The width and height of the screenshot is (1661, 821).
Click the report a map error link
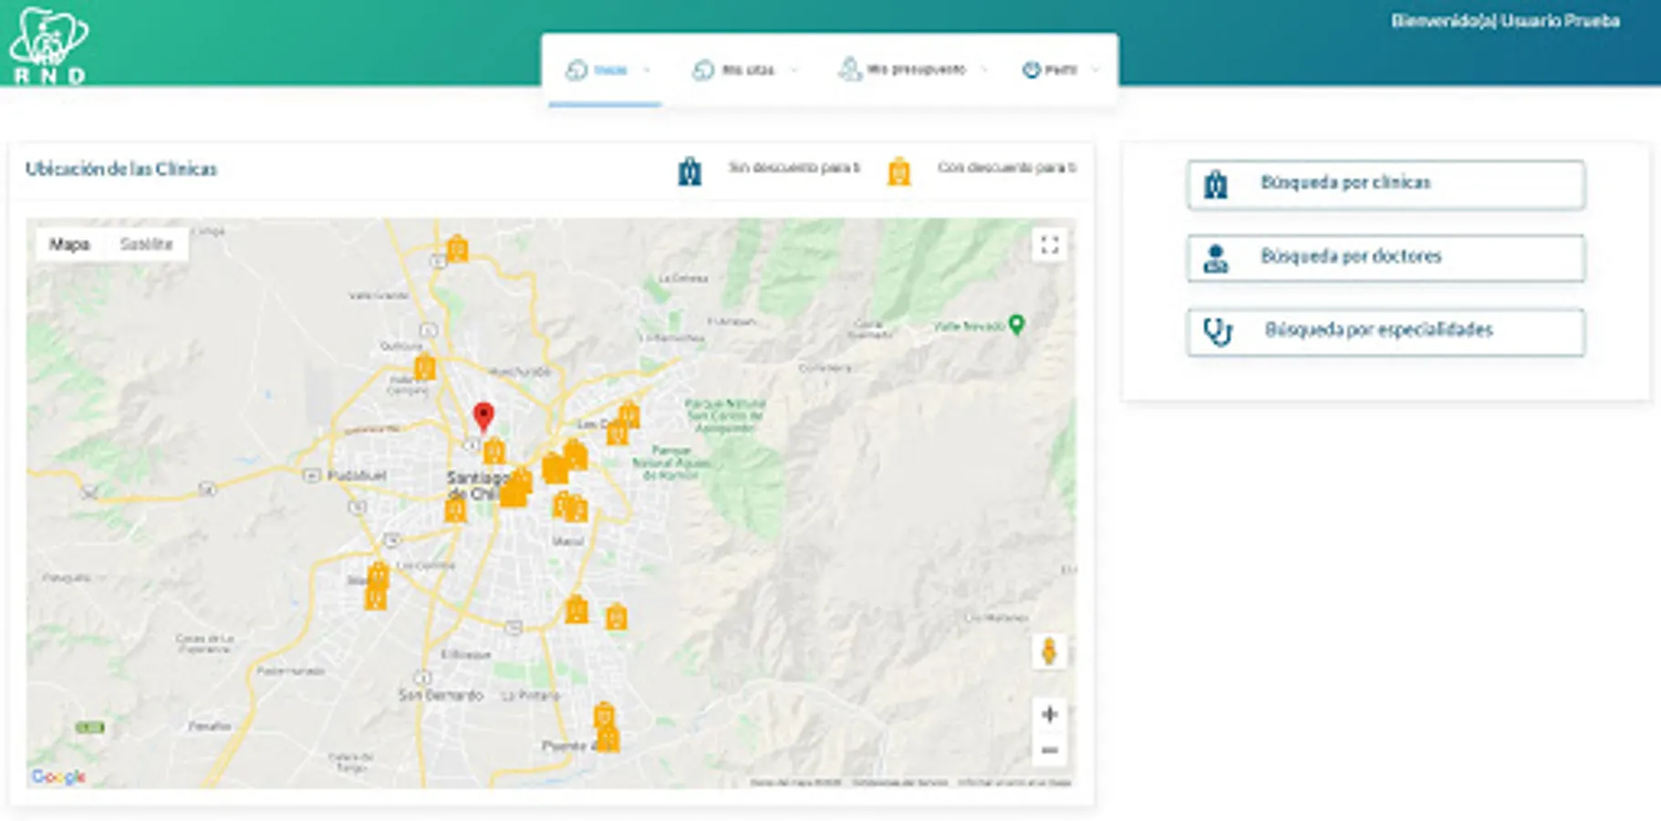(x=1014, y=783)
